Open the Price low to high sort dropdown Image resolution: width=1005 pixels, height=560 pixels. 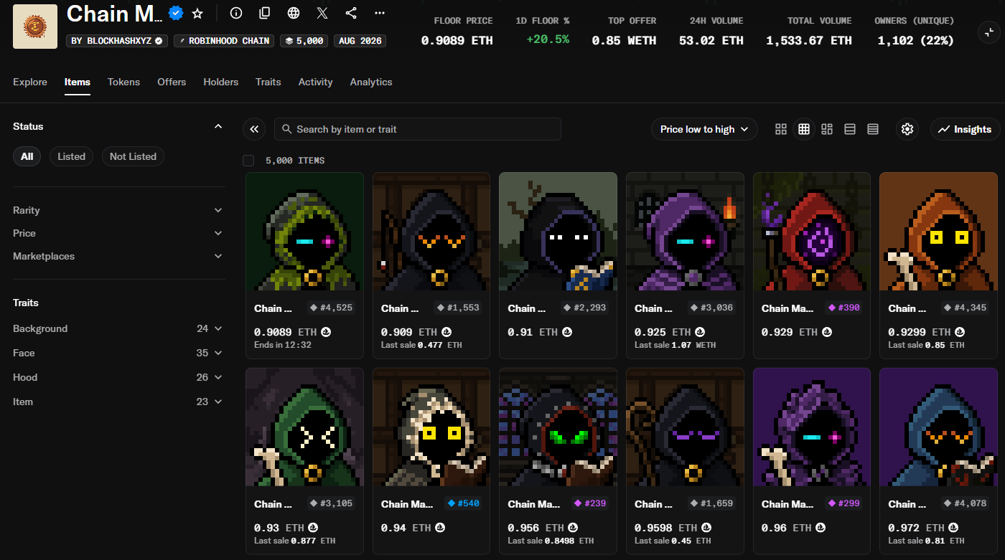[x=704, y=129]
